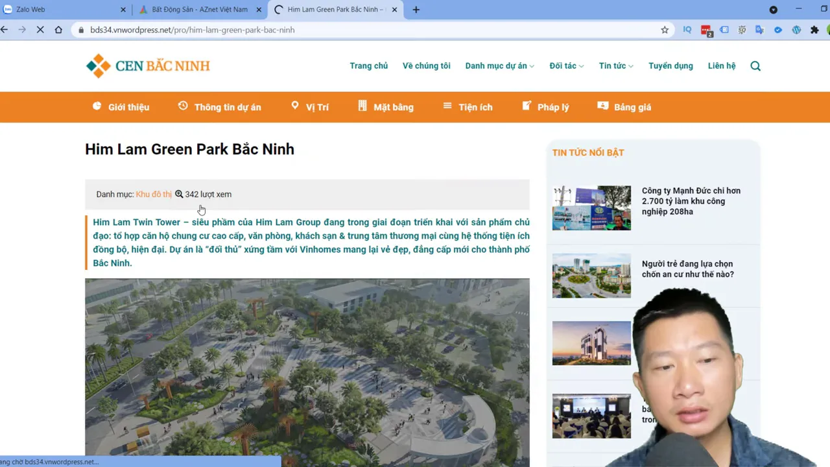Viewport: 830px width, 467px height.
Task: Go to the browser home page
Action: (58, 30)
